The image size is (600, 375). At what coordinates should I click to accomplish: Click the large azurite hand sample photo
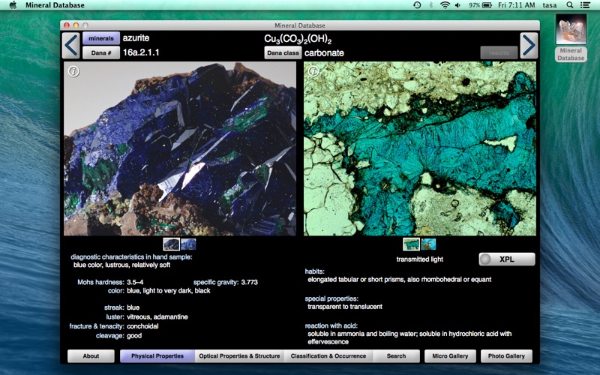coord(180,148)
